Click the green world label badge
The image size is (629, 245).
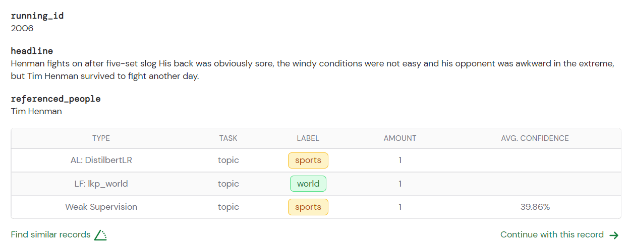click(x=308, y=184)
